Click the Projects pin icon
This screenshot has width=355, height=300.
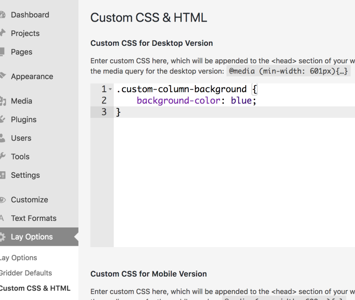pos(2,33)
